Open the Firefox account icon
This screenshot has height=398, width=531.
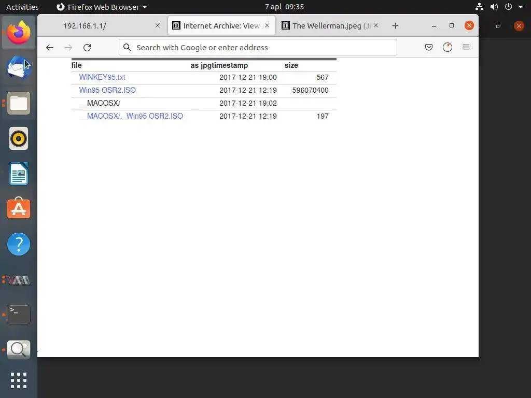click(x=448, y=47)
